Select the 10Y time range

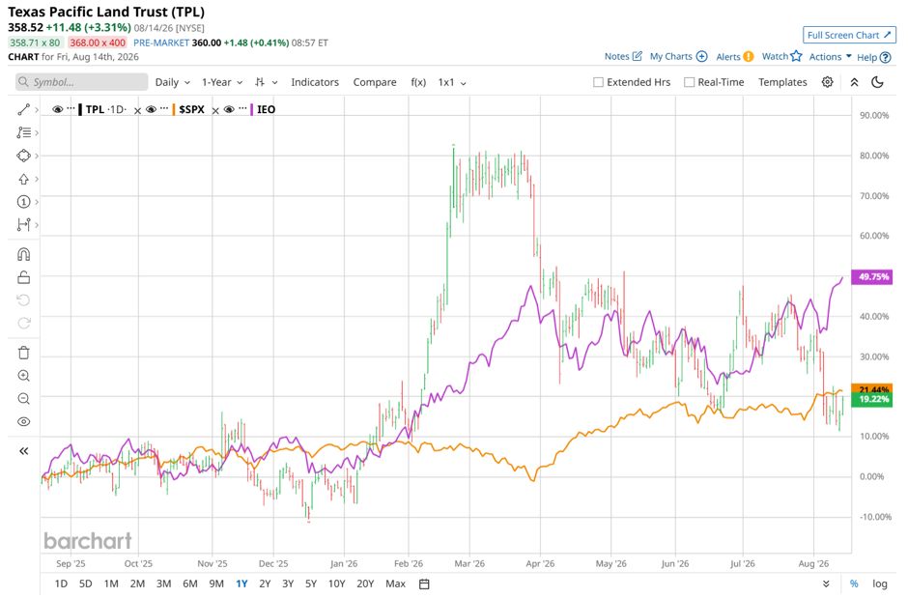coord(336,584)
